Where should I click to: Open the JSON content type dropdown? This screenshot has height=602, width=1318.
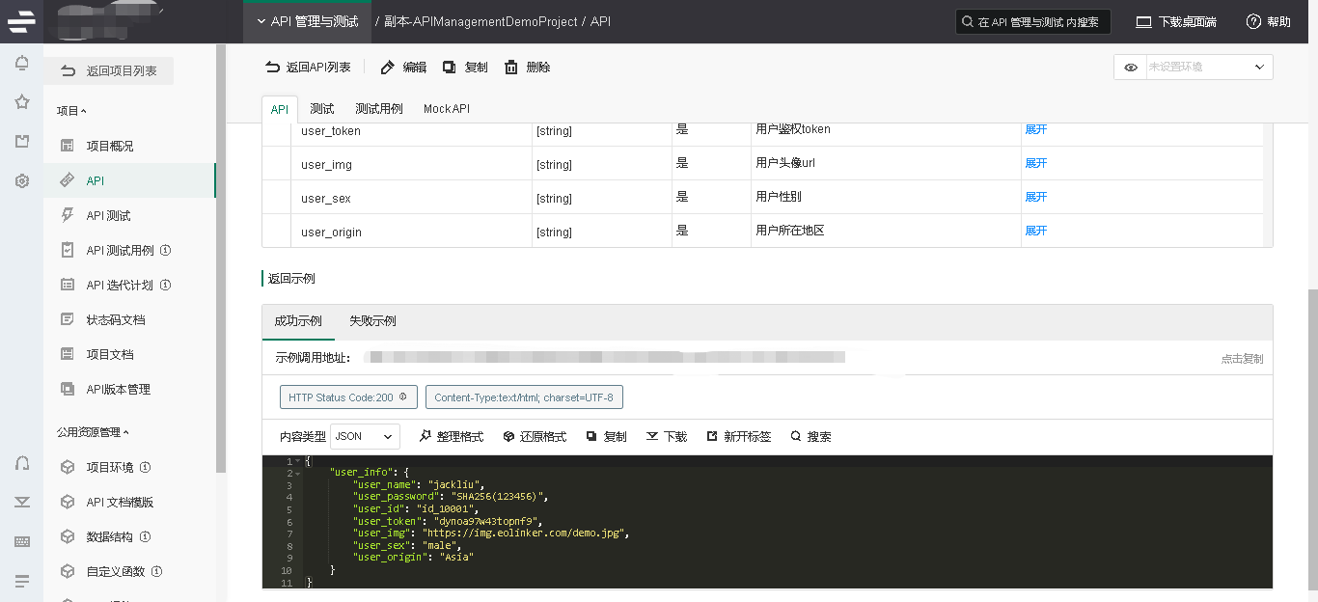(365, 437)
